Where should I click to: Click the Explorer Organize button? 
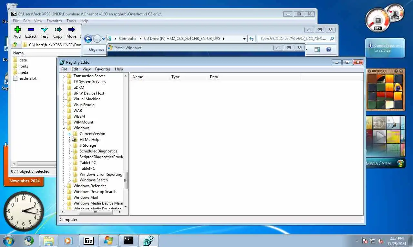click(x=97, y=50)
